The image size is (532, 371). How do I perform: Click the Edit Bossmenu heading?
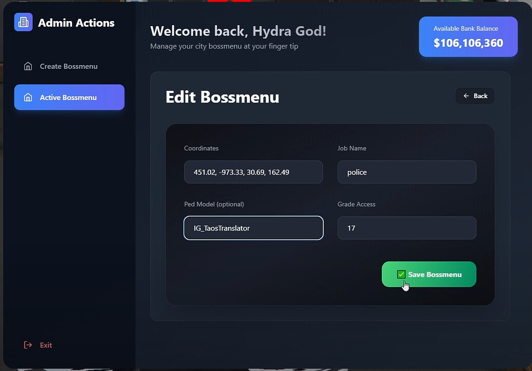(222, 97)
